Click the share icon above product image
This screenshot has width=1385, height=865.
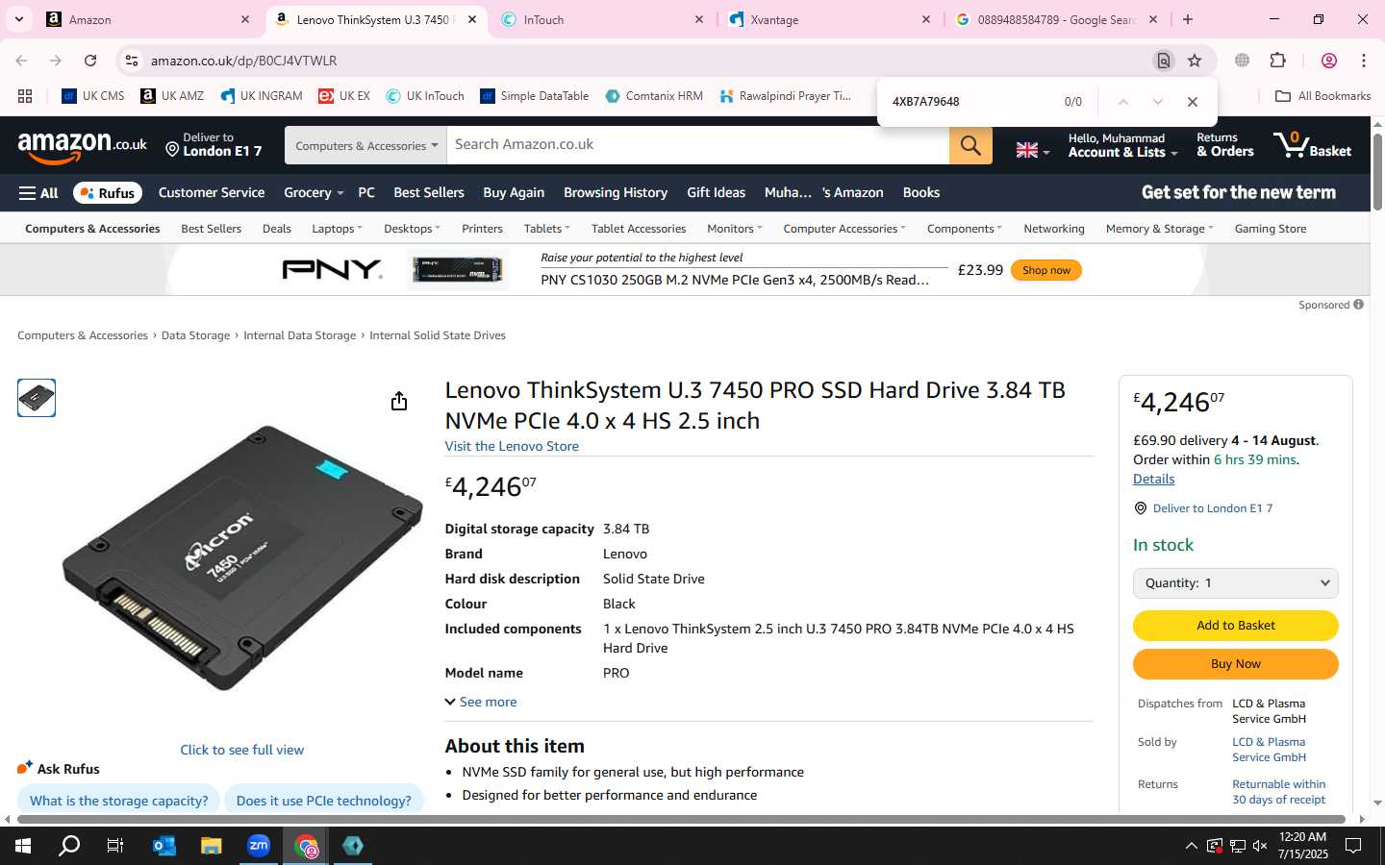(399, 401)
